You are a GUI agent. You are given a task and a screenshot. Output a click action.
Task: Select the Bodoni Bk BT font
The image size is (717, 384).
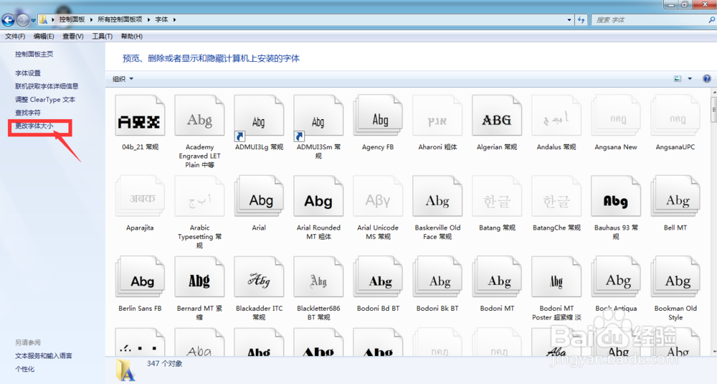437,277
